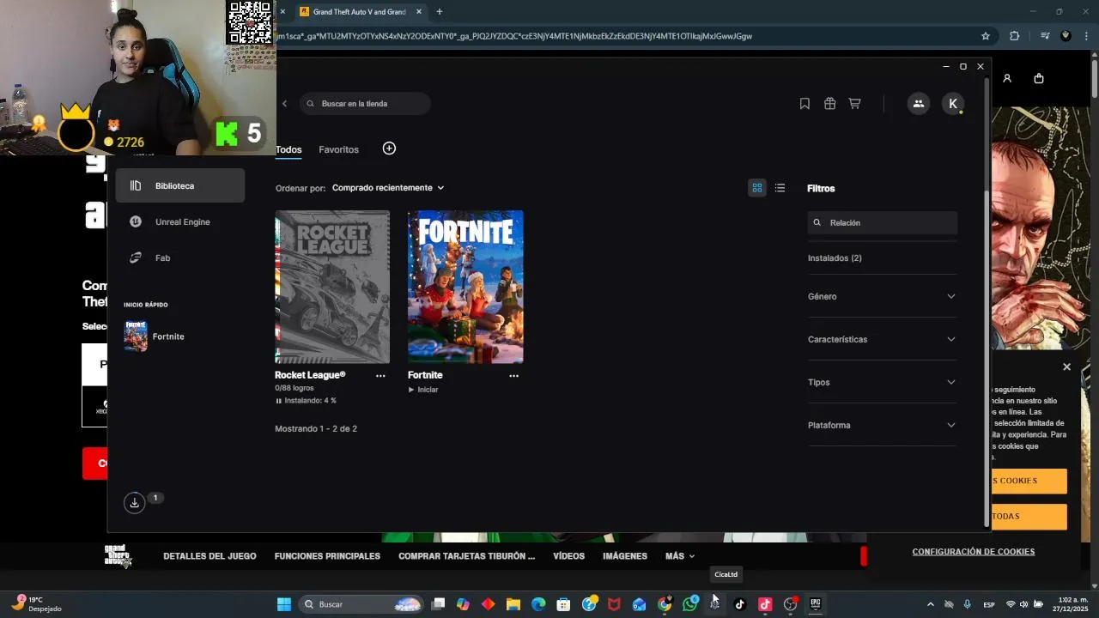This screenshot has width=1099, height=618.
Task: Open WhatsApp from the taskbar
Action: [690, 604]
